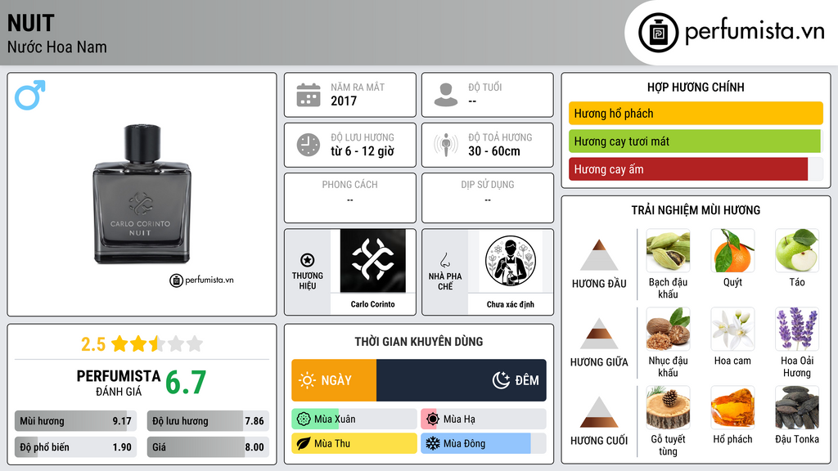The width and height of the screenshot is (838, 471).
Task: Click the perfumista.vn perfume bottle logo icon
Action: click(658, 33)
